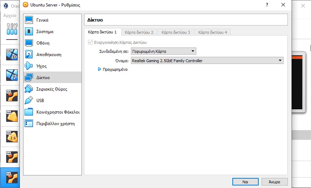Select the Οθόνη monitor icon
This screenshot has width=311, height=188.
point(29,43)
